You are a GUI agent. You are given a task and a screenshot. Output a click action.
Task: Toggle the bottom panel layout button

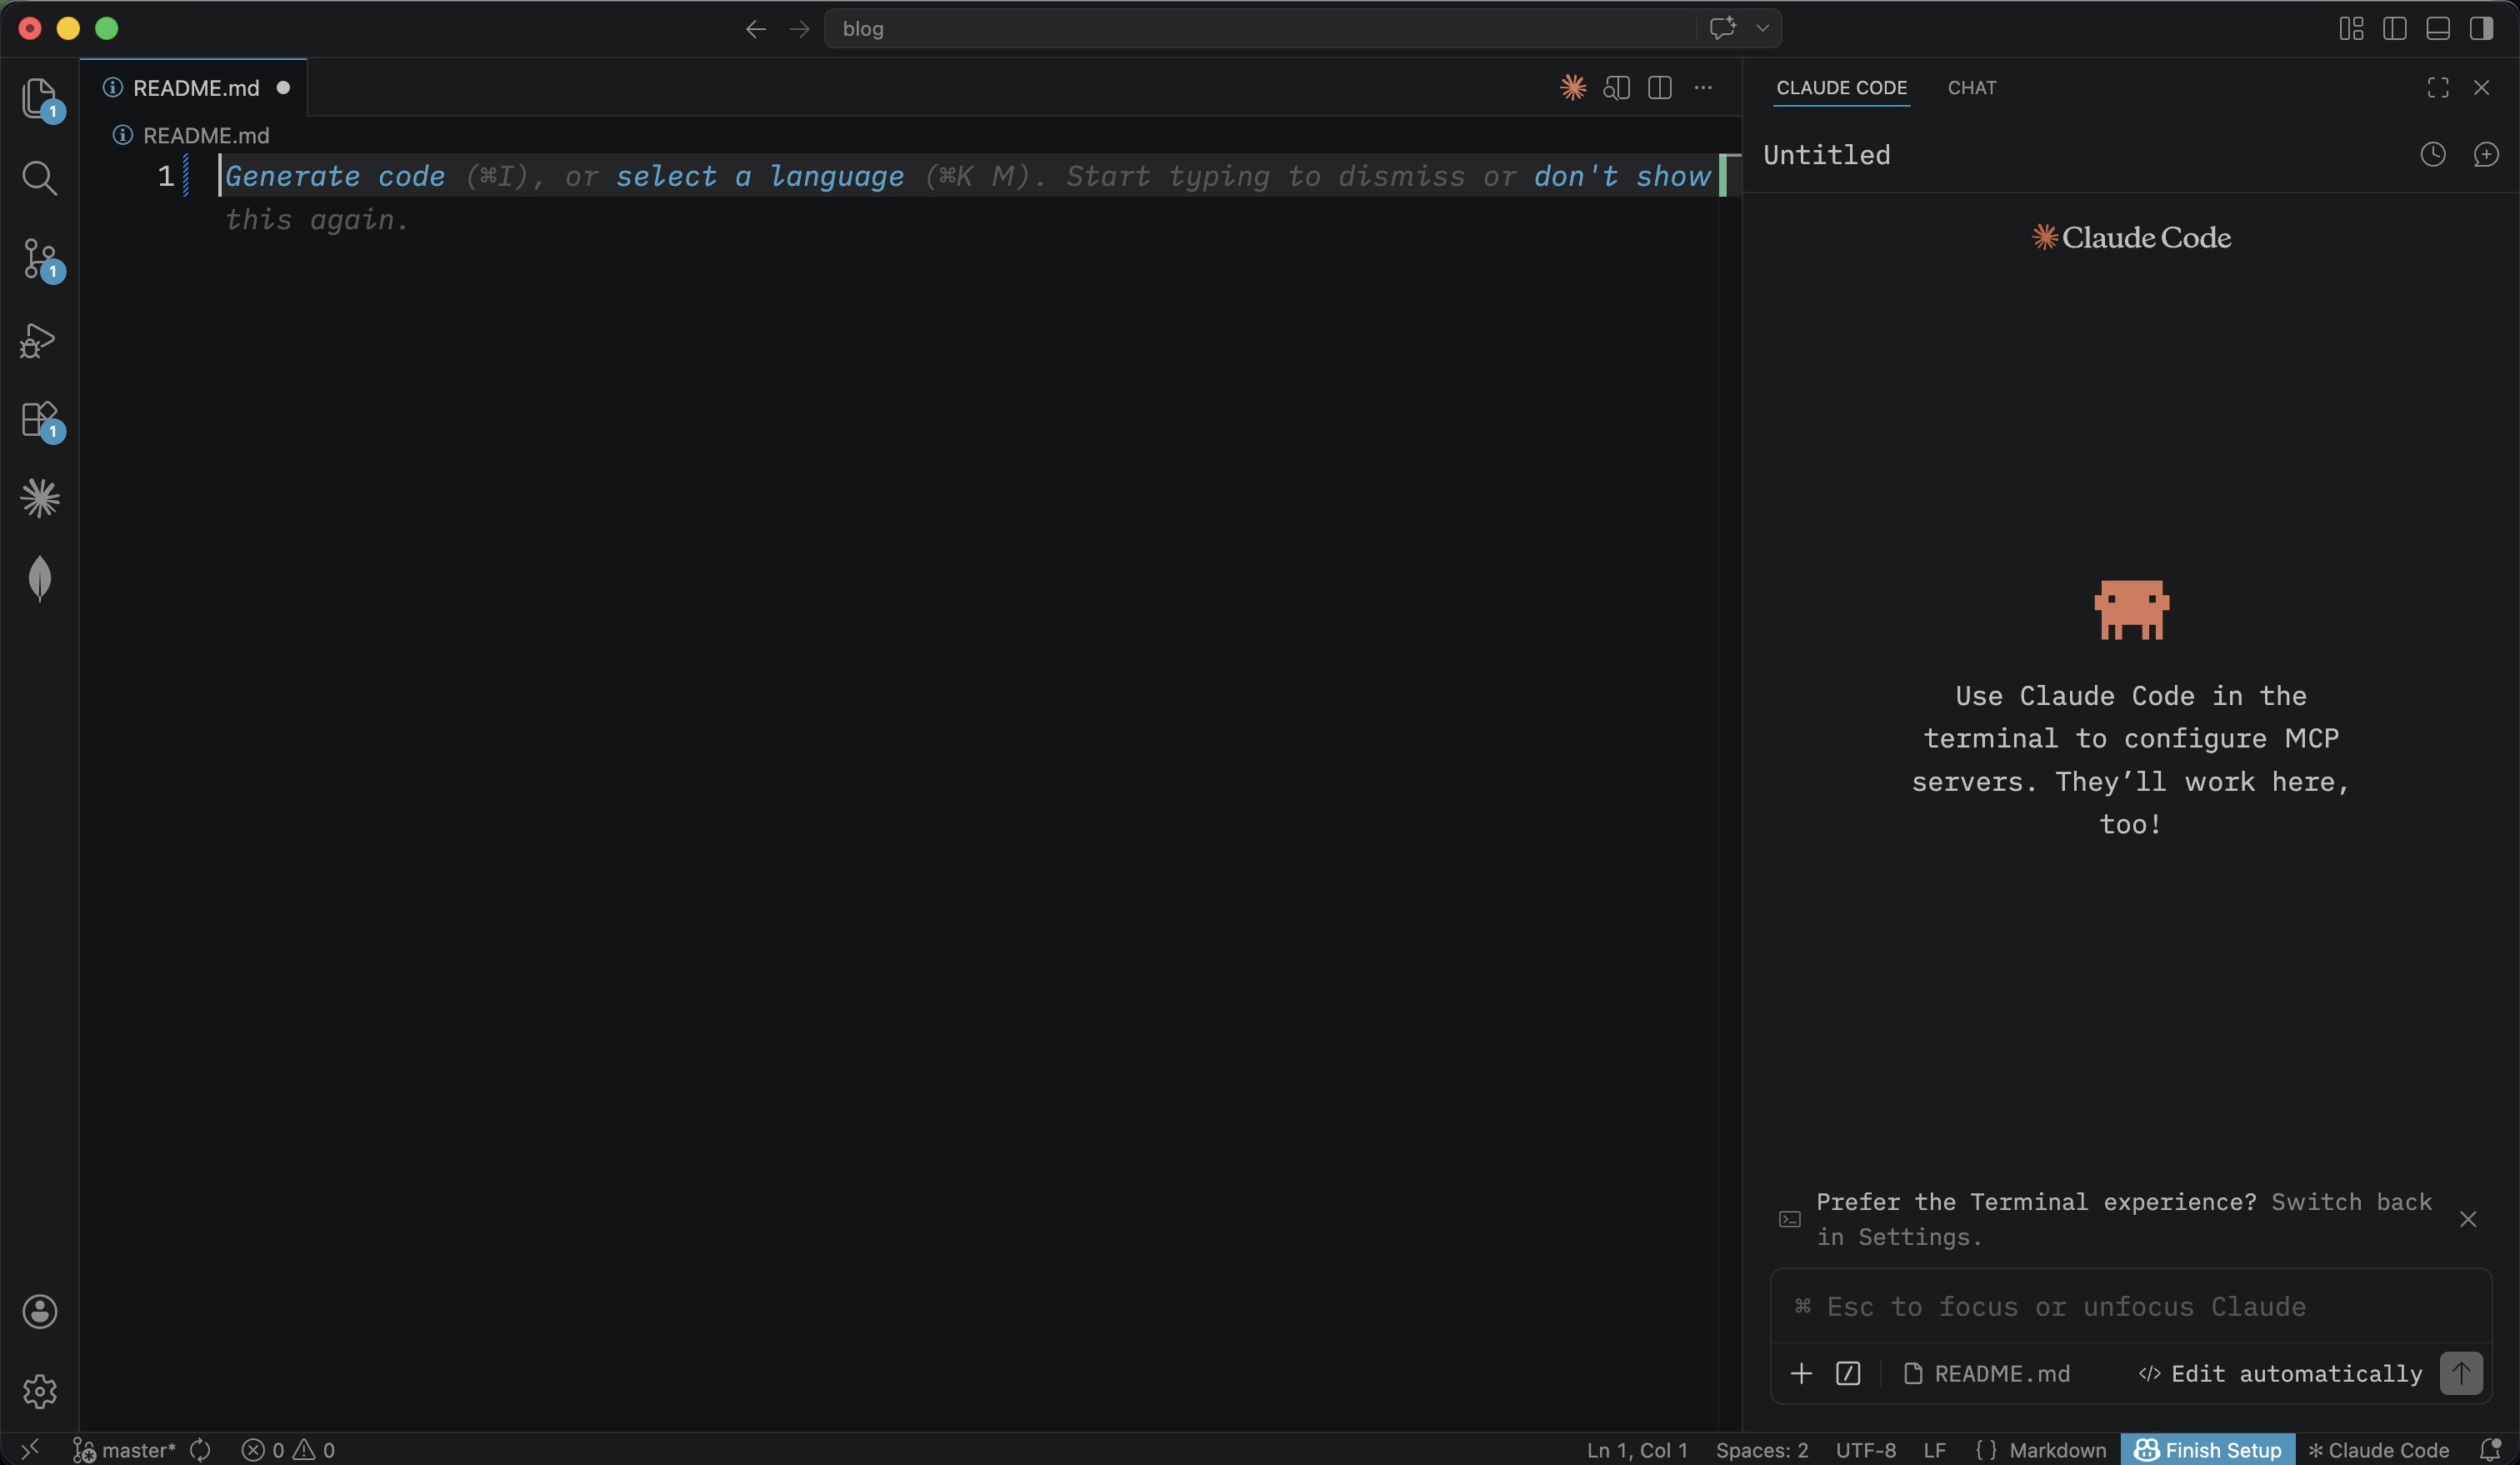click(x=2437, y=29)
